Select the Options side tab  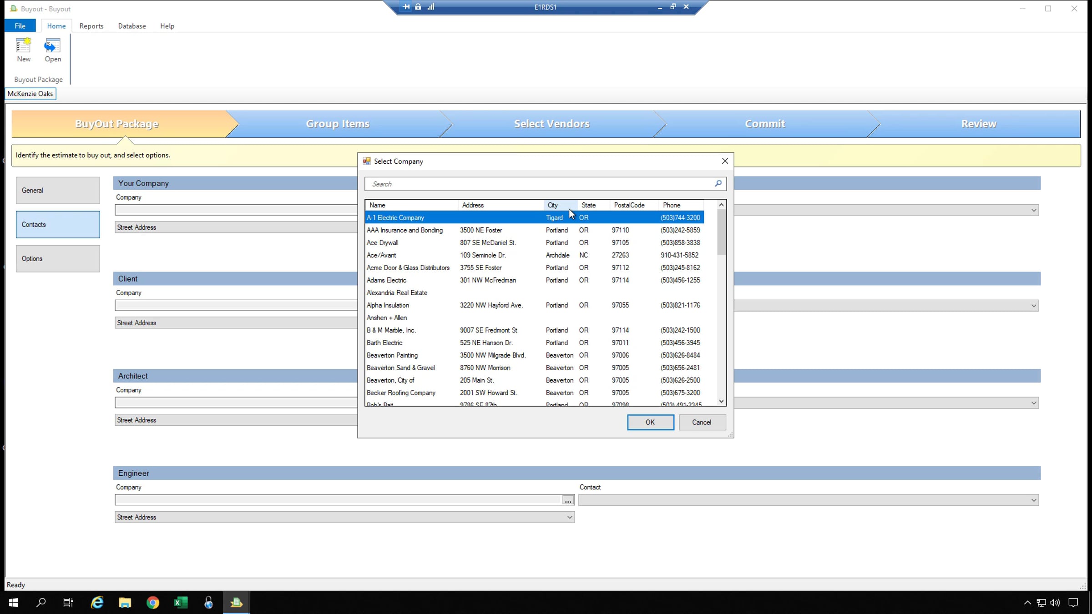point(58,259)
